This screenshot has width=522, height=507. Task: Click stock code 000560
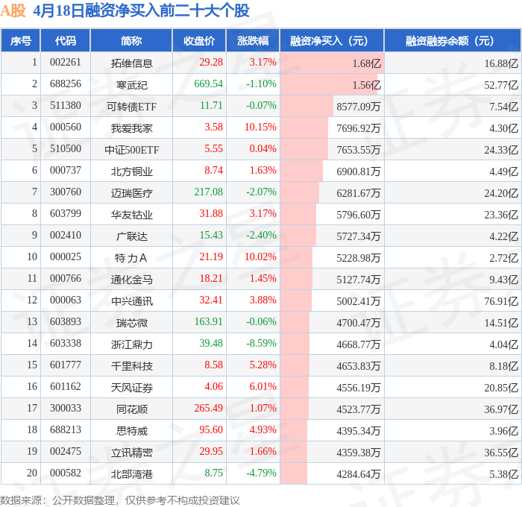(x=66, y=127)
